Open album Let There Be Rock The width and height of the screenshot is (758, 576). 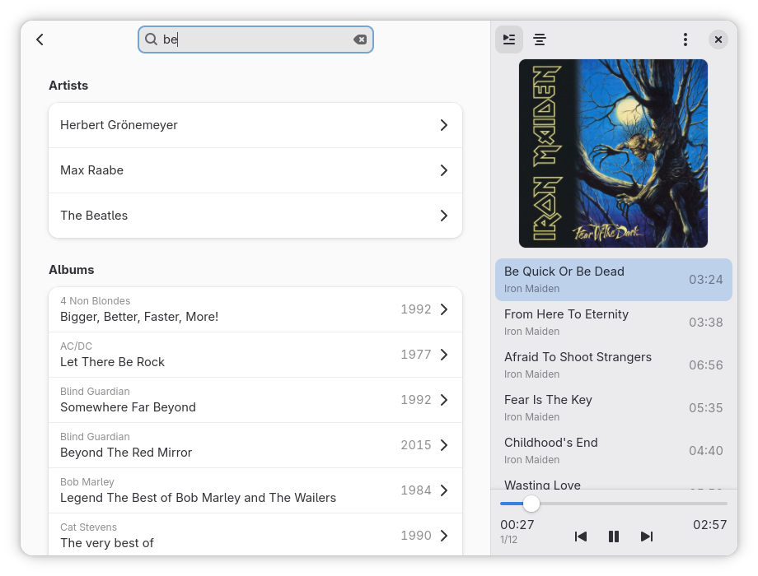255,355
